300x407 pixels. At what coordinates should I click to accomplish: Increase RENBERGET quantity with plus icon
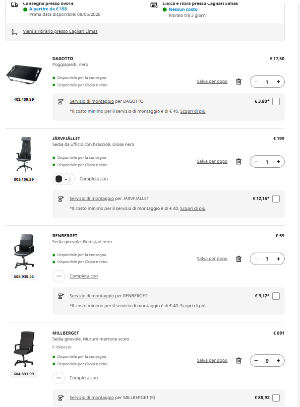pos(278,259)
